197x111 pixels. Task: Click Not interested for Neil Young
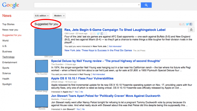98,74
